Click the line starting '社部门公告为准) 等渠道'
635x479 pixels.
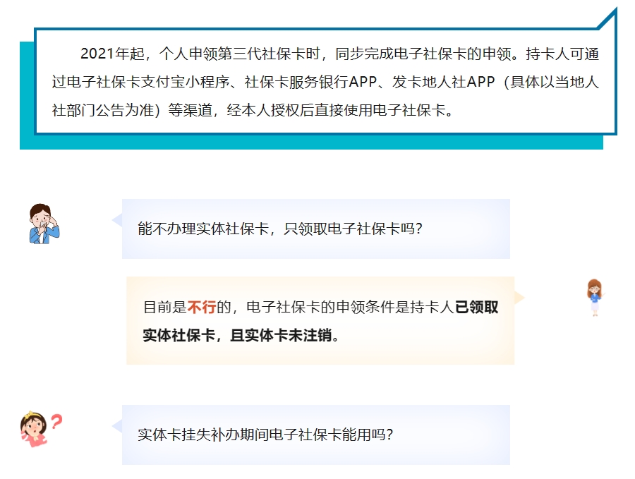pyautogui.click(x=253, y=110)
